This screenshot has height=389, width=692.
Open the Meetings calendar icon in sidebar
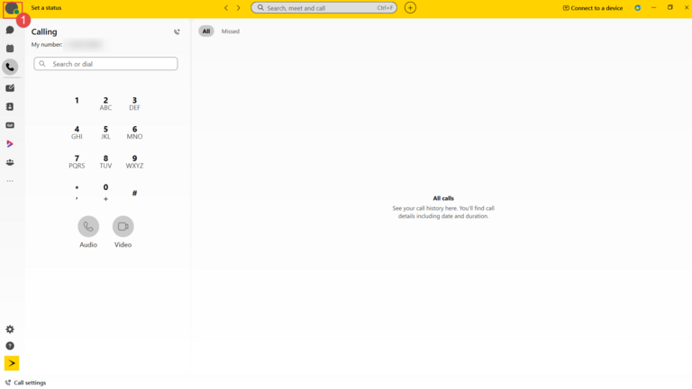(10, 49)
